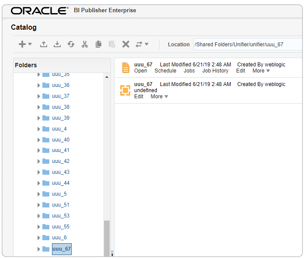Expand the uuu_42 folder

click(x=39, y=161)
